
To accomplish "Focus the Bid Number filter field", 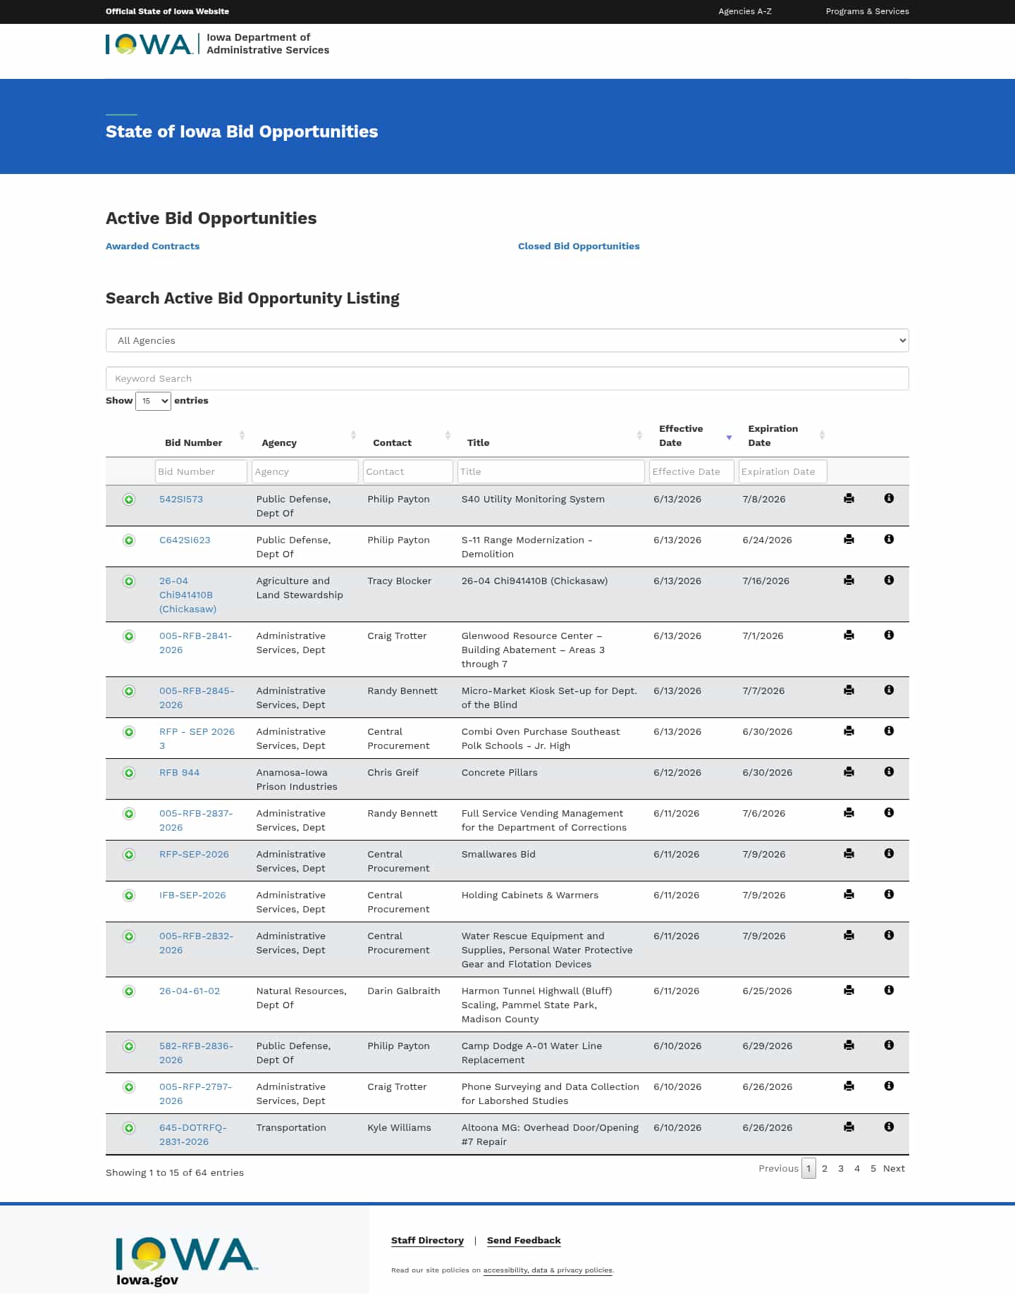I will coord(201,472).
